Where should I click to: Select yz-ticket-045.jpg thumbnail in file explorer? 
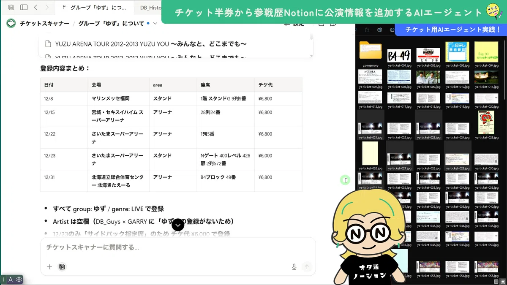[486, 217]
